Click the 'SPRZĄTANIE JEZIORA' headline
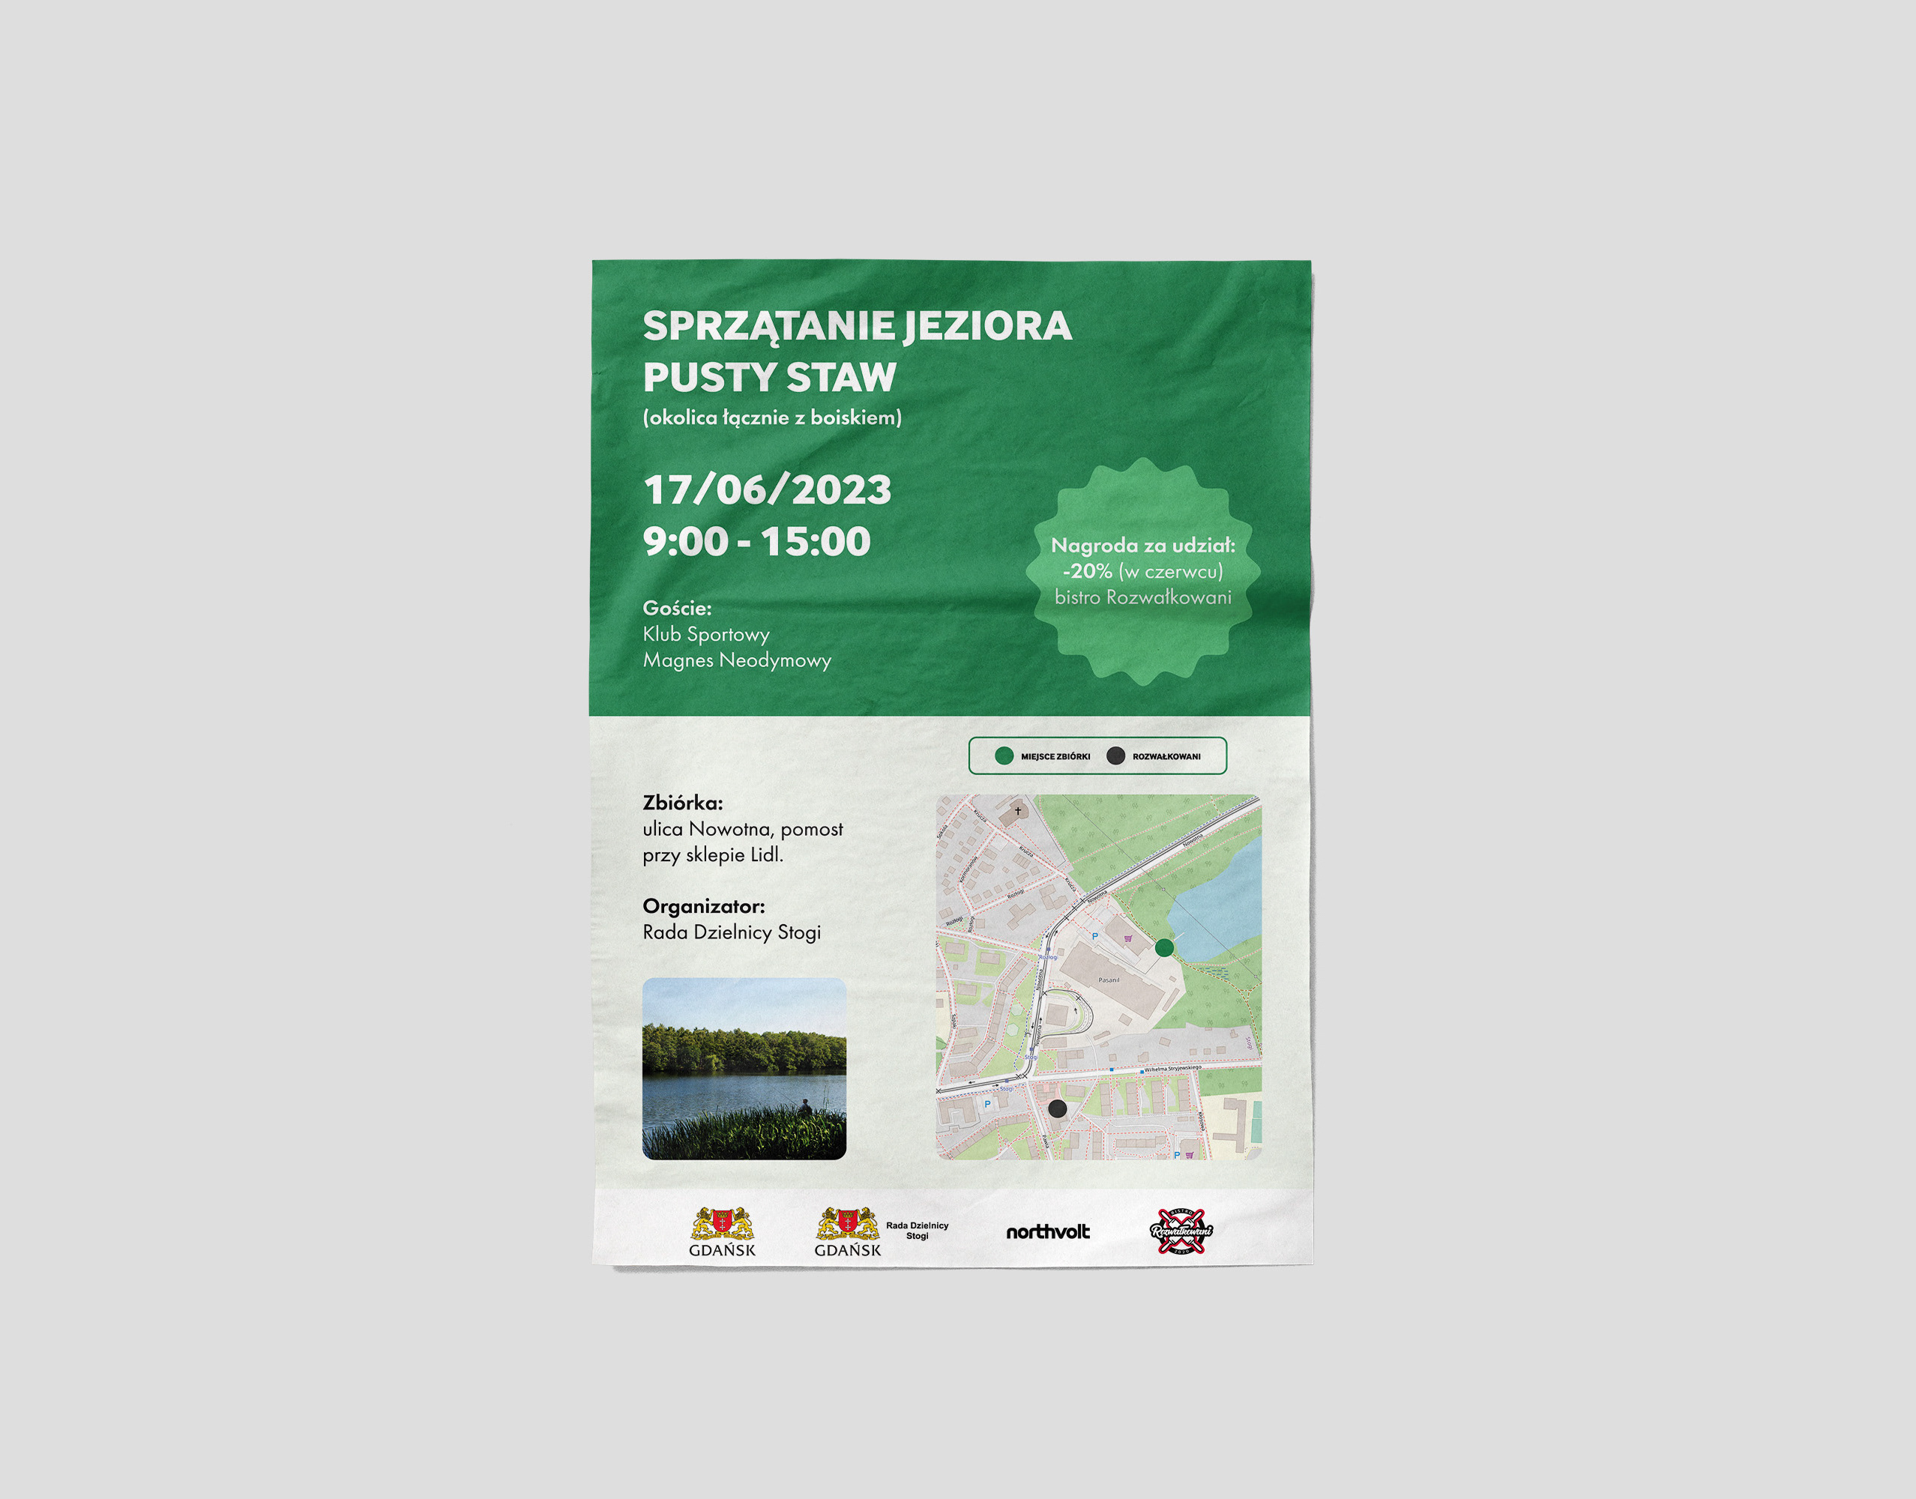 (857, 325)
